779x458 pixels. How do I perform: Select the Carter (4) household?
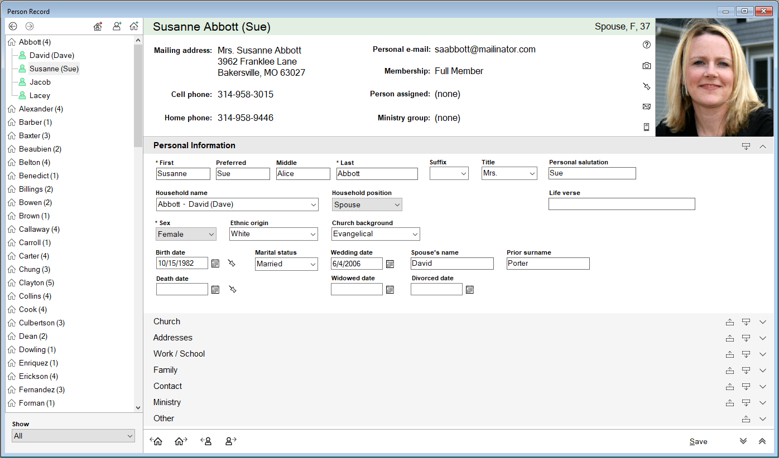[33, 256]
